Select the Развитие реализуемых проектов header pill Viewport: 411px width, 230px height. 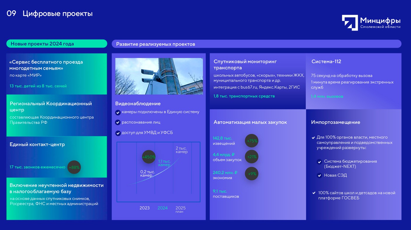point(256,44)
